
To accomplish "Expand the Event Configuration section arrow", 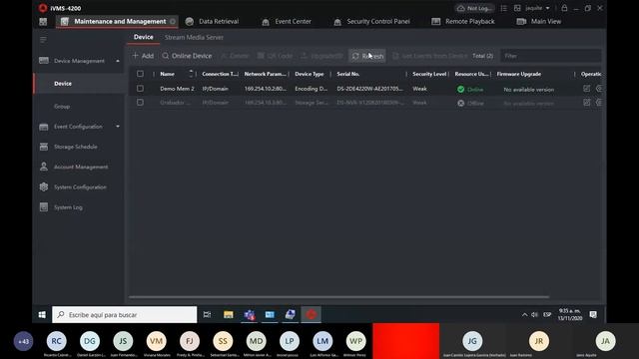I will tap(118, 127).
